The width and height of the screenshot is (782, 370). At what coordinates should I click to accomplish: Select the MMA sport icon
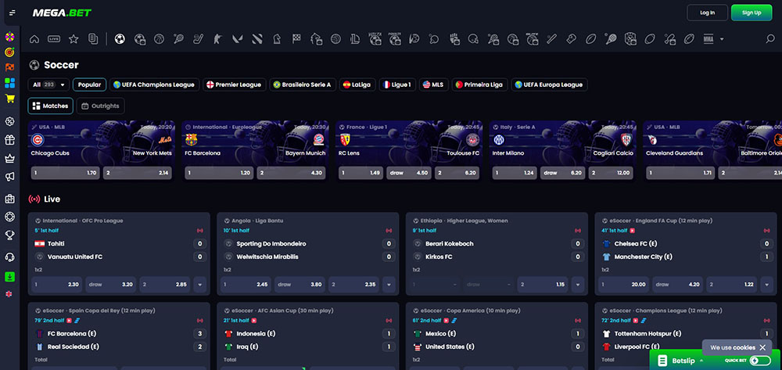(708, 39)
